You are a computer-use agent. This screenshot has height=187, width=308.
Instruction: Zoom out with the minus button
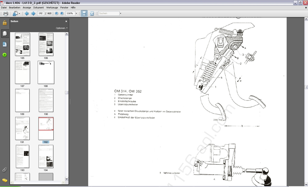click(x=57, y=13)
